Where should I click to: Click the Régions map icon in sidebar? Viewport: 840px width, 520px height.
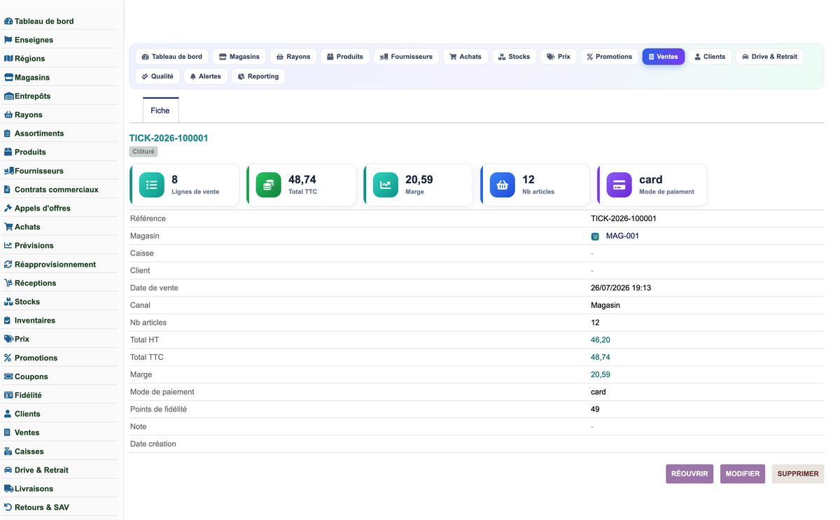click(x=8, y=59)
